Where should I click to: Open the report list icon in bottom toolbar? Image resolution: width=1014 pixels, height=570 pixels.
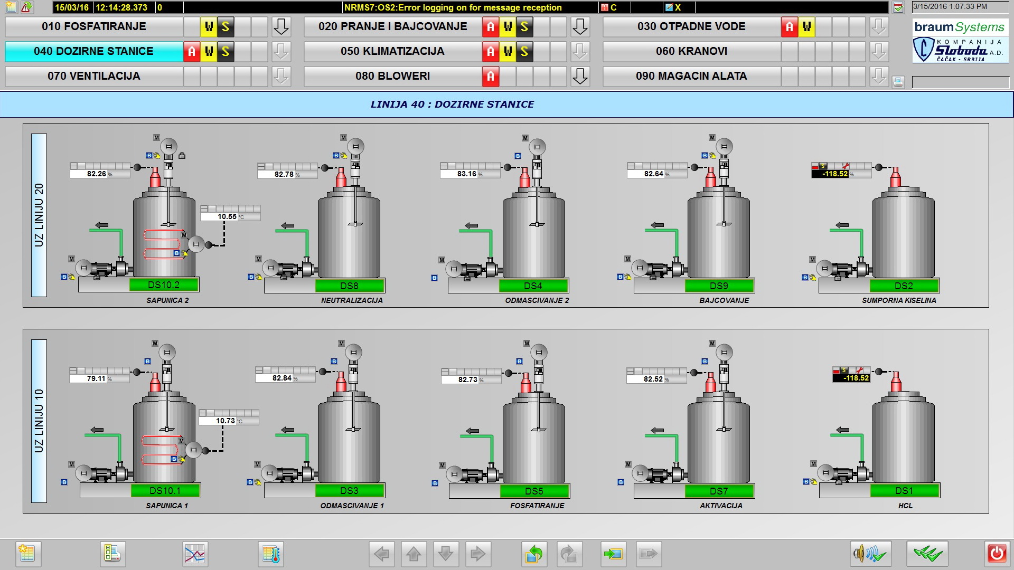112,554
